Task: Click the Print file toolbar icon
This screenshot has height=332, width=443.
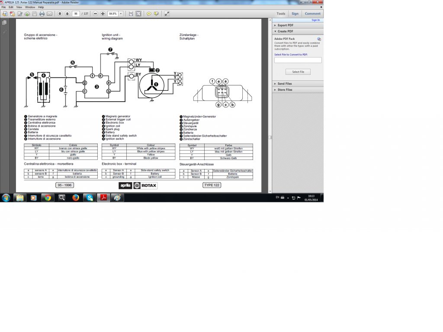Action: [42, 14]
